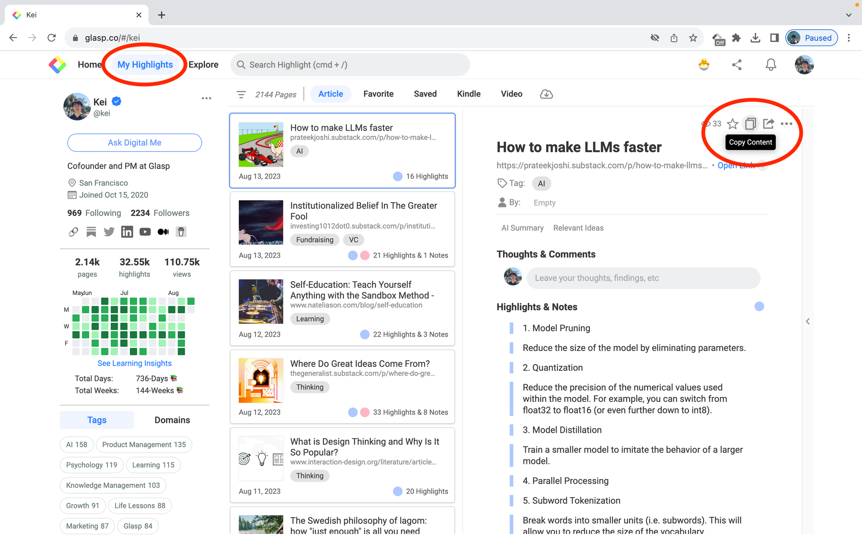Click the 2234 Followers count
Viewport: 862px width, 539px height.
160,213
